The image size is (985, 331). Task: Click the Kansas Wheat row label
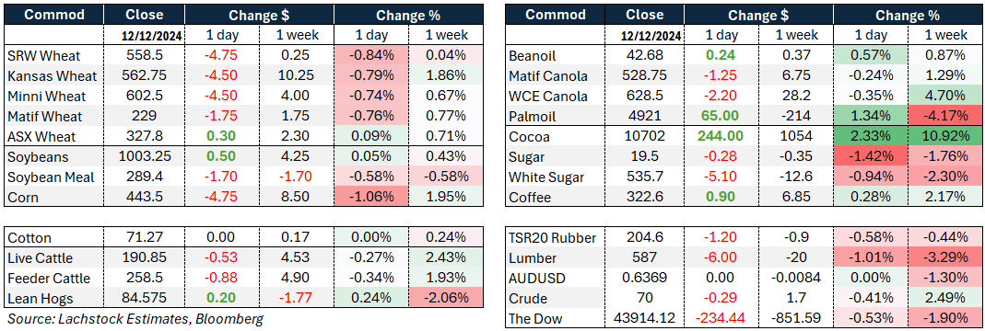(x=53, y=75)
